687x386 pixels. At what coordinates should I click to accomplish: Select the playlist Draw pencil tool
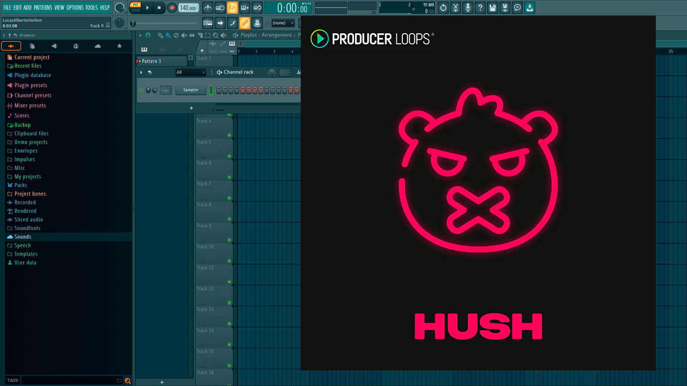(x=160, y=35)
